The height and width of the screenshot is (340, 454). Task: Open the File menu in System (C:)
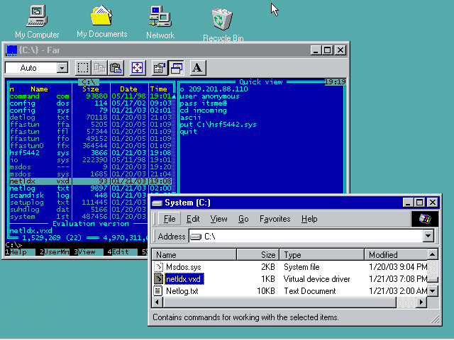point(170,219)
